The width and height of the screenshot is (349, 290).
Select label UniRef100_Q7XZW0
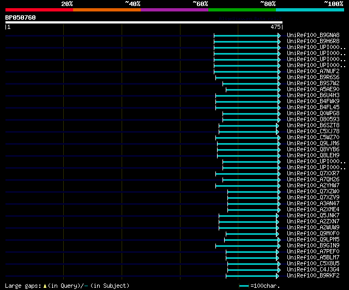[313, 192]
